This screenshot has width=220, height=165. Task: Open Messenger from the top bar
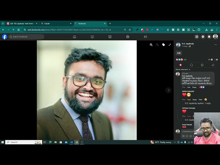point(203,37)
